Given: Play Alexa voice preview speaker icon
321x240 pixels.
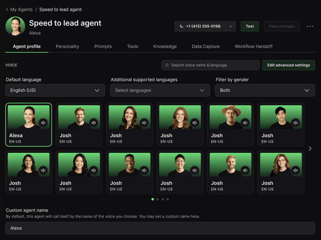Looking at the screenshot, I should (x=43, y=123).
